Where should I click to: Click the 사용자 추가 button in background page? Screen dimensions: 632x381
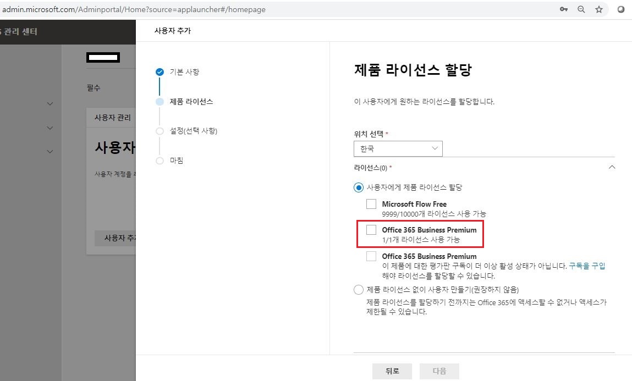pos(116,238)
